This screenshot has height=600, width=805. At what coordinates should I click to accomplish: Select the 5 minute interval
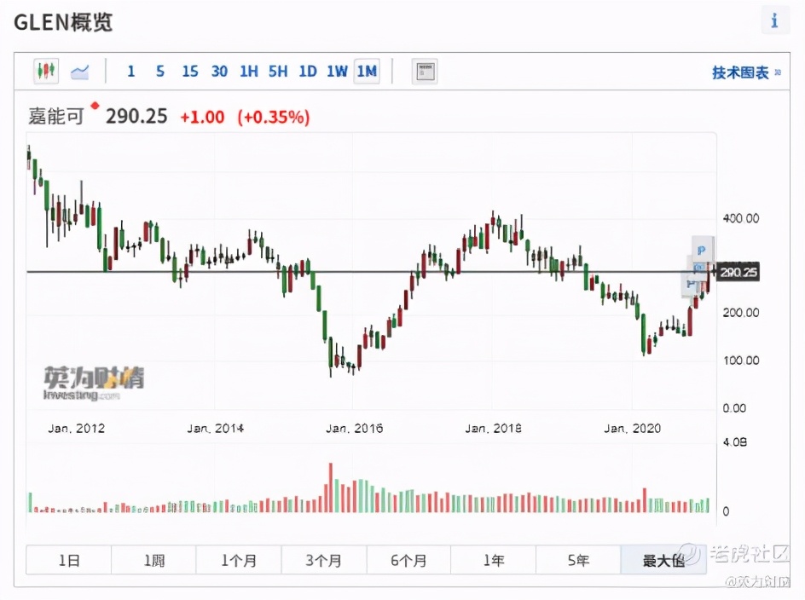point(160,72)
